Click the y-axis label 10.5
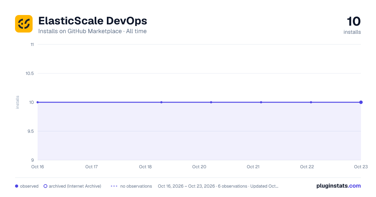376x197 pixels. 30,73
